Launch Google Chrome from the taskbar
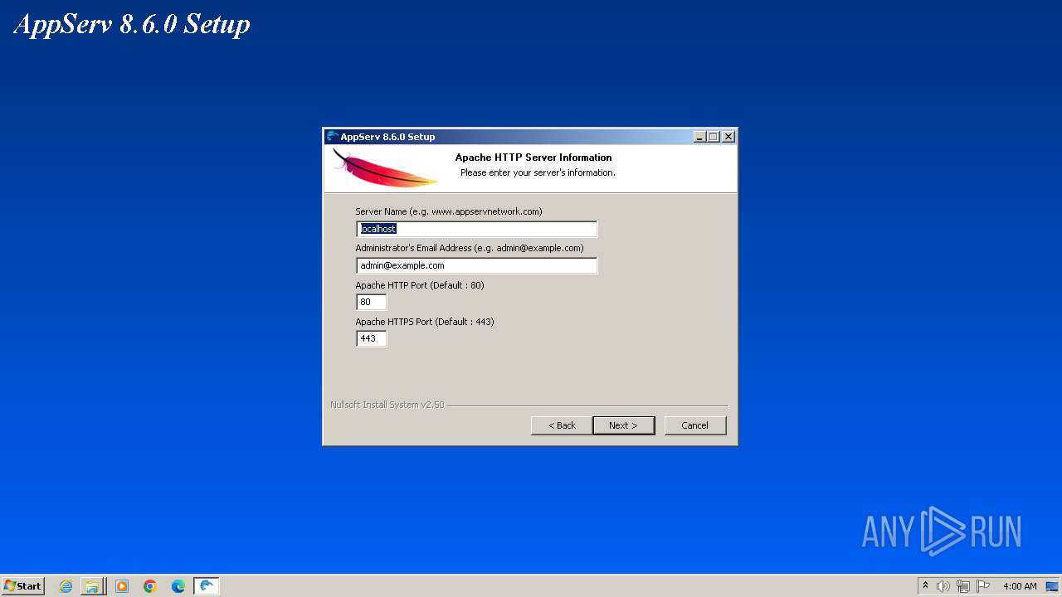 (150, 586)
